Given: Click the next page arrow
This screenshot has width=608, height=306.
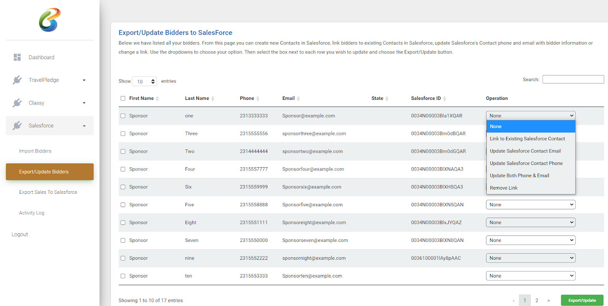Looking at the screenshot, I should 549,300.
